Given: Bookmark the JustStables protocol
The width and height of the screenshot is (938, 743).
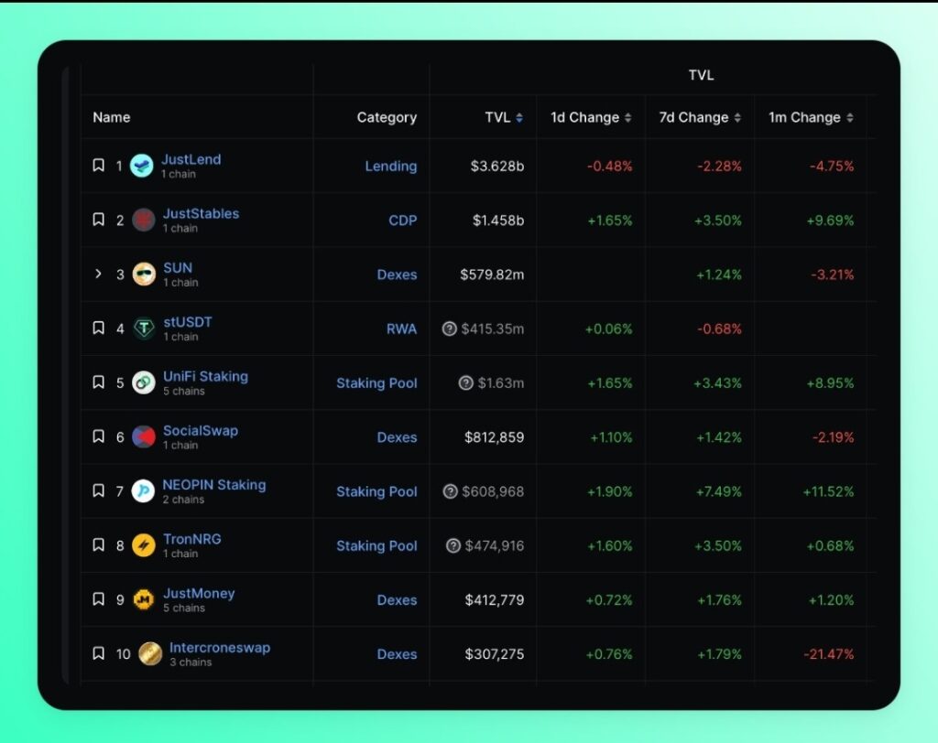Looking at the screenshot, I should 99,220.
